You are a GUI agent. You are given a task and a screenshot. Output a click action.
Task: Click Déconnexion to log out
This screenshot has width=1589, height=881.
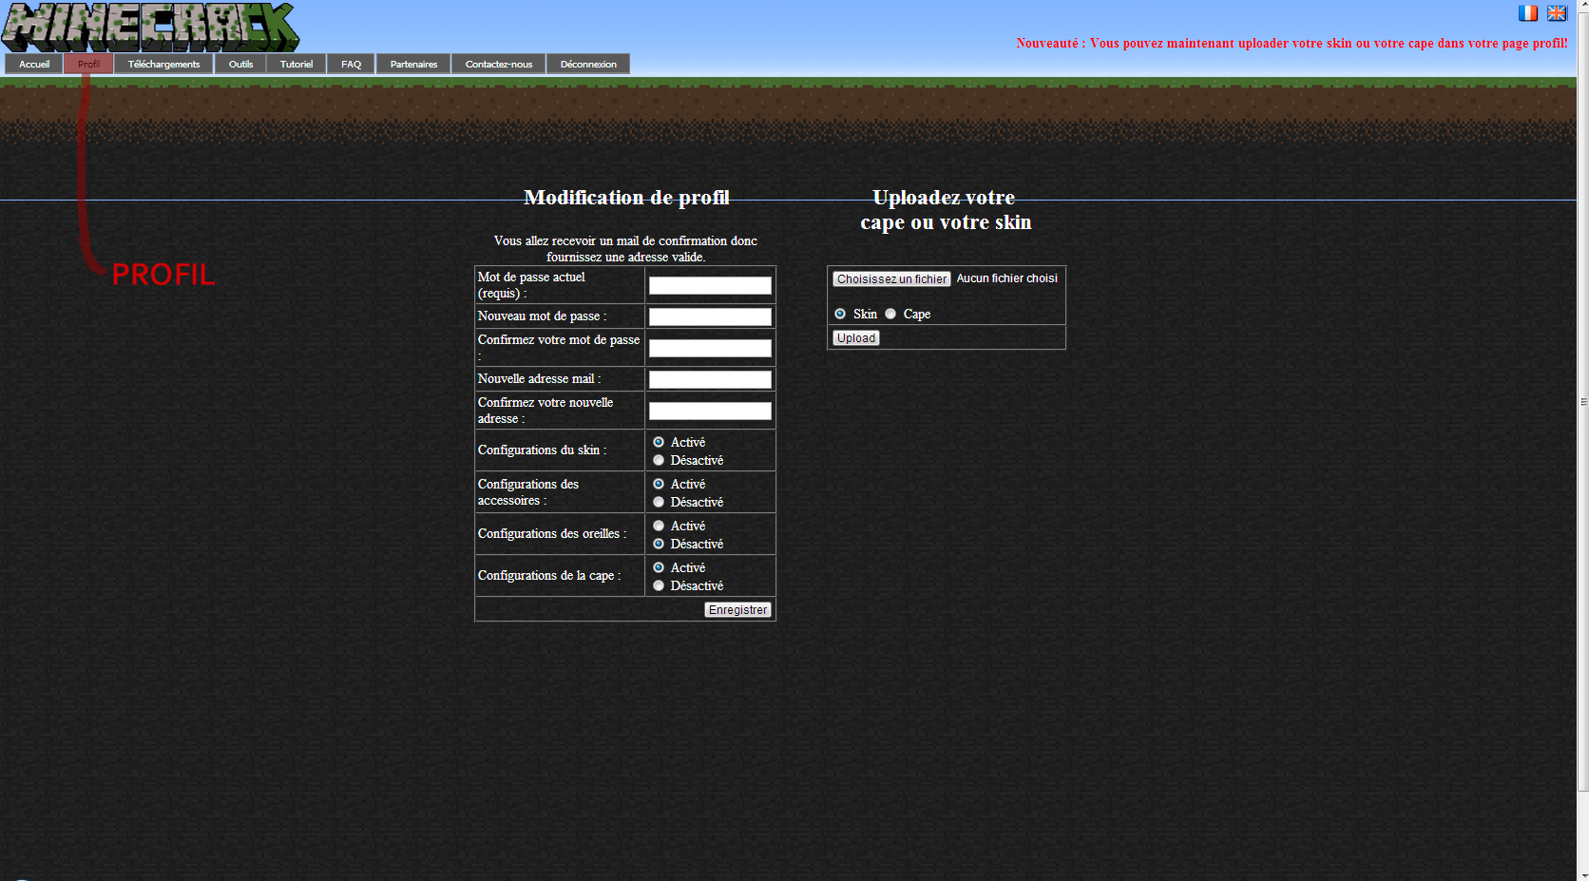(x=587, y=65)
